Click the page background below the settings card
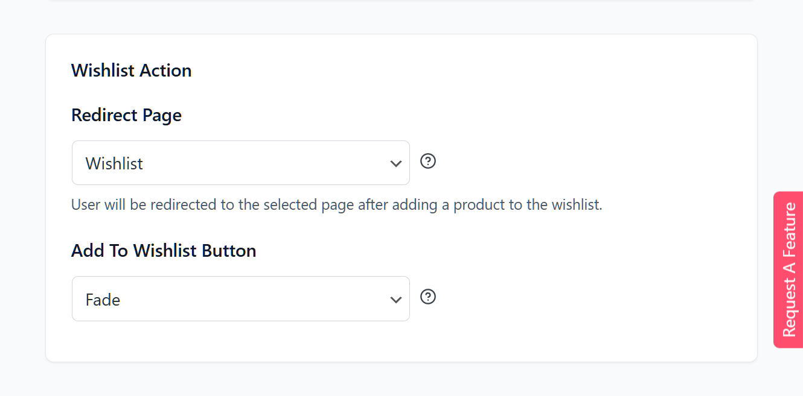803x396 pixels. pos(398,380)
